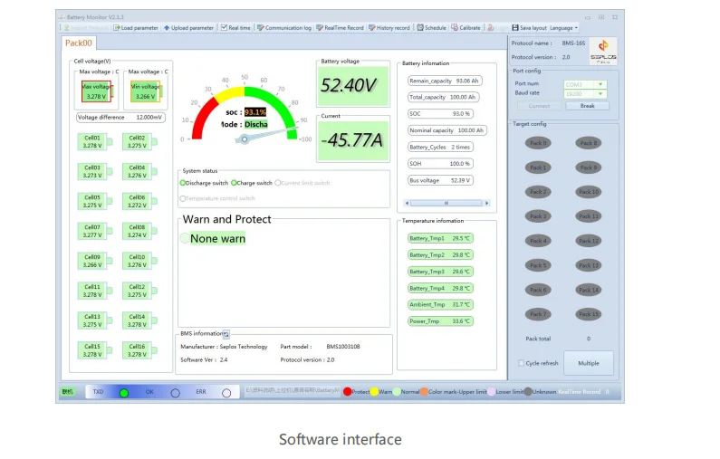Image resolution: width=720 pixels, height=459 pixels.
Task: Open the History record toolbar item
Action: coord(373,28)
